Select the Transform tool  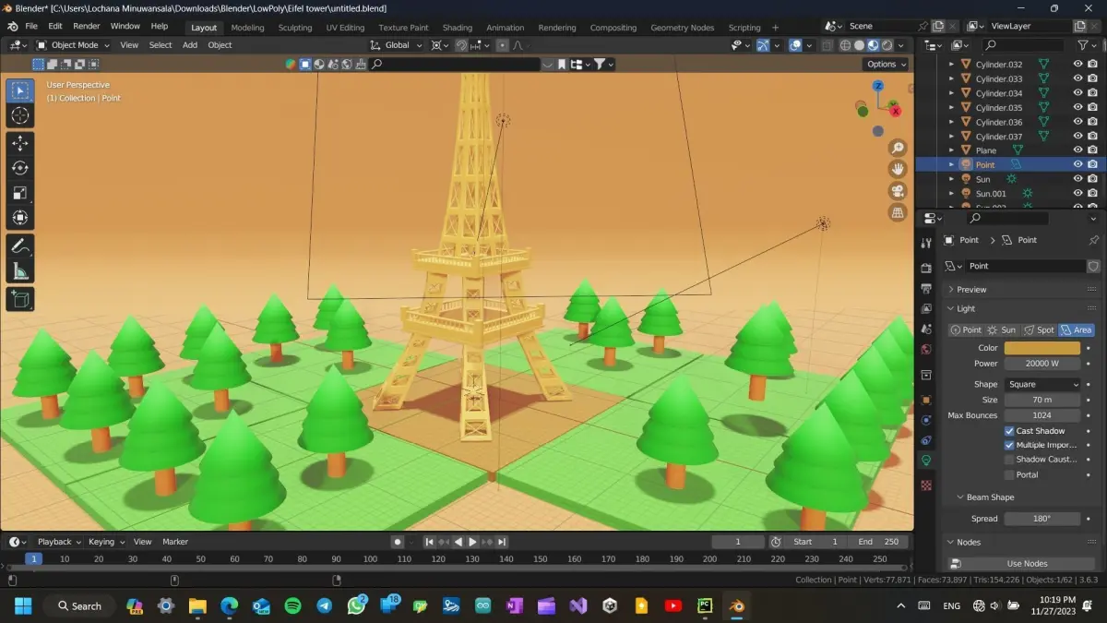[20, 218]
